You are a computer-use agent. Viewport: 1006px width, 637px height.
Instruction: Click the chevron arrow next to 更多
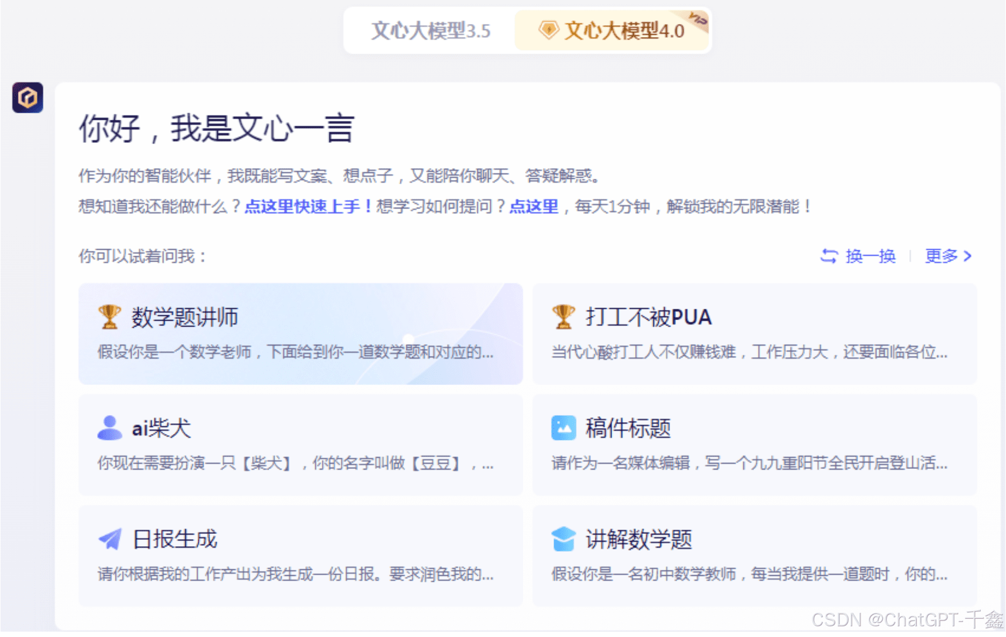pyautogui.click(x=968, y=256)
